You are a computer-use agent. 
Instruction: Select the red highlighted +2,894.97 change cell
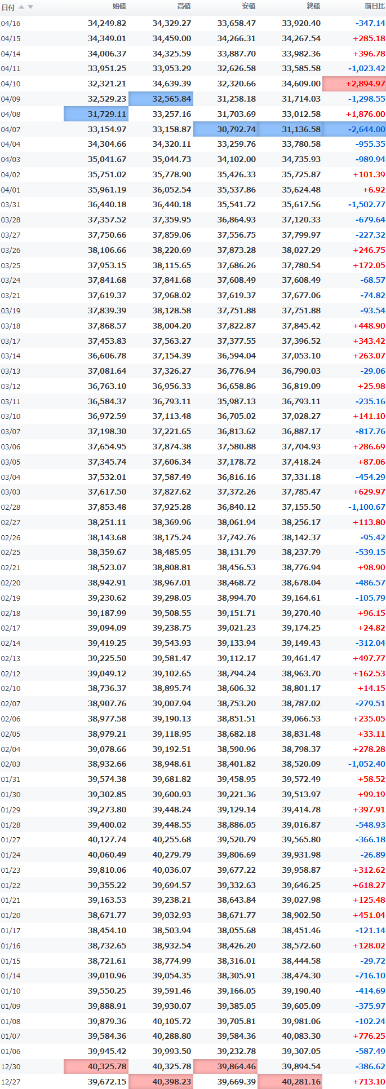354,84
